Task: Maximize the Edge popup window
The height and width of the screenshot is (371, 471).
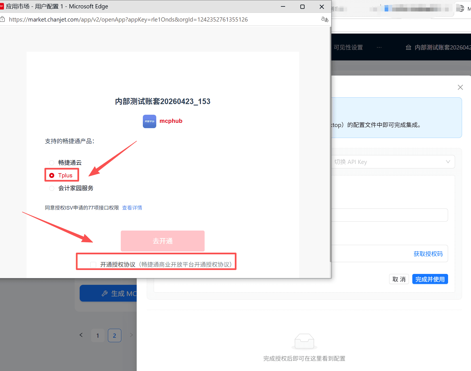Action: 302,6
